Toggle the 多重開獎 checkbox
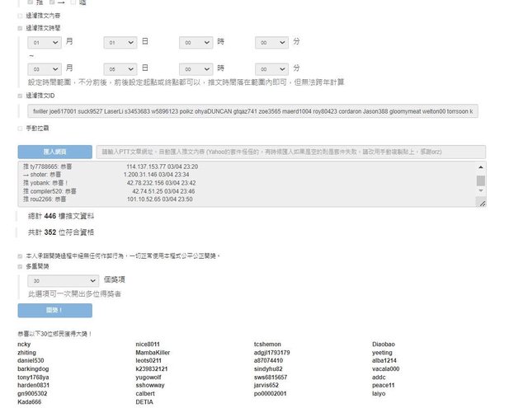The image size is (528, 408). (x=21, y=268)
